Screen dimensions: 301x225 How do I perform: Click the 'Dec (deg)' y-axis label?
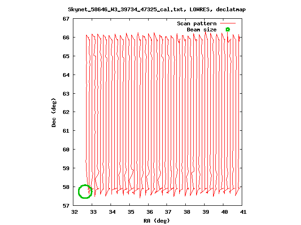(54, 112)
